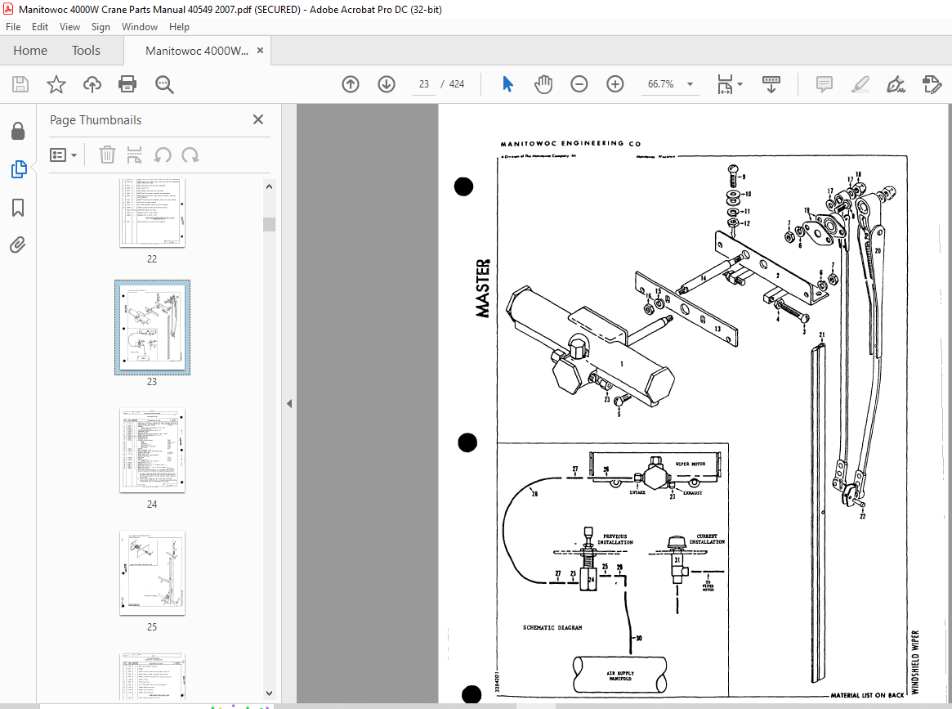The width and height of the screenshot is (952, 709).
Task: Click the Save file icon
Action: coord(20,84)
